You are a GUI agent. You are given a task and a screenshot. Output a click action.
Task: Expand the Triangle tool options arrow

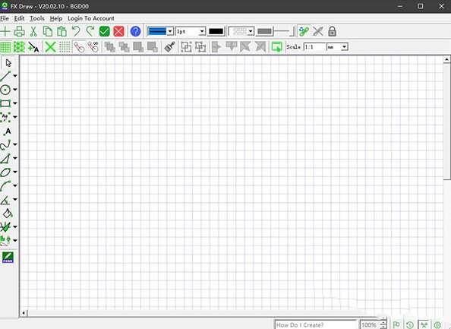(x=15, y=158)
